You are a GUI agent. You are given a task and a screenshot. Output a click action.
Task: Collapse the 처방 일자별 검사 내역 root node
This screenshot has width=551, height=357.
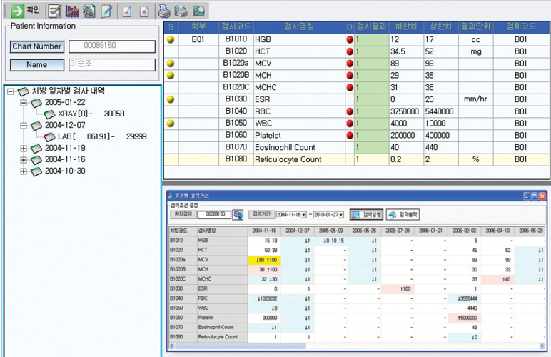pos(11,91)
